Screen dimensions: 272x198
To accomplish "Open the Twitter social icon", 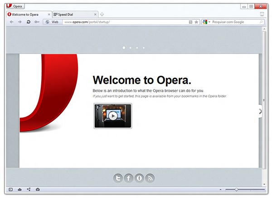I will point(118,178).
